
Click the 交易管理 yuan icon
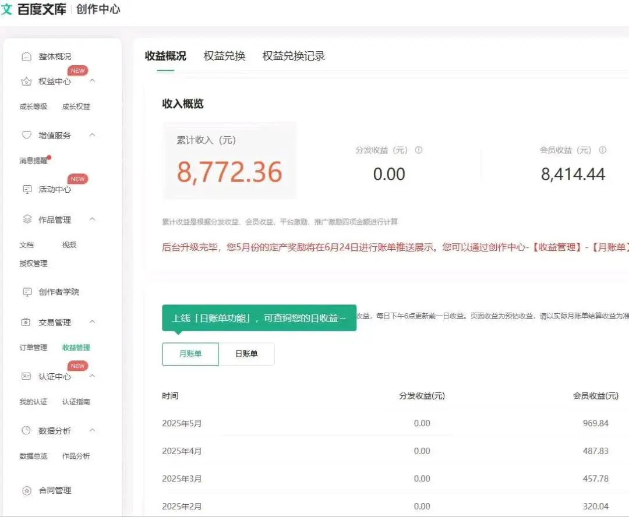click(26, 322)
